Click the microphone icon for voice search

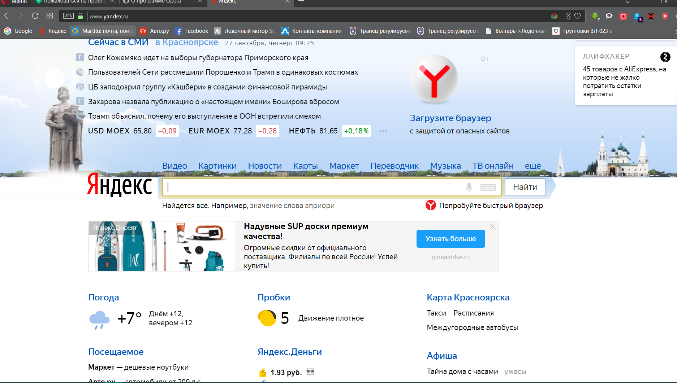[x=469, y=187]
